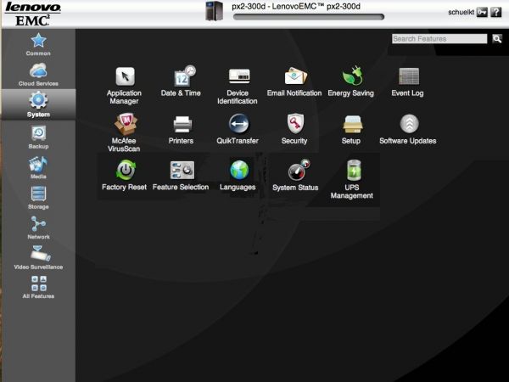Open Email Notification settings

tap(294, 81)
